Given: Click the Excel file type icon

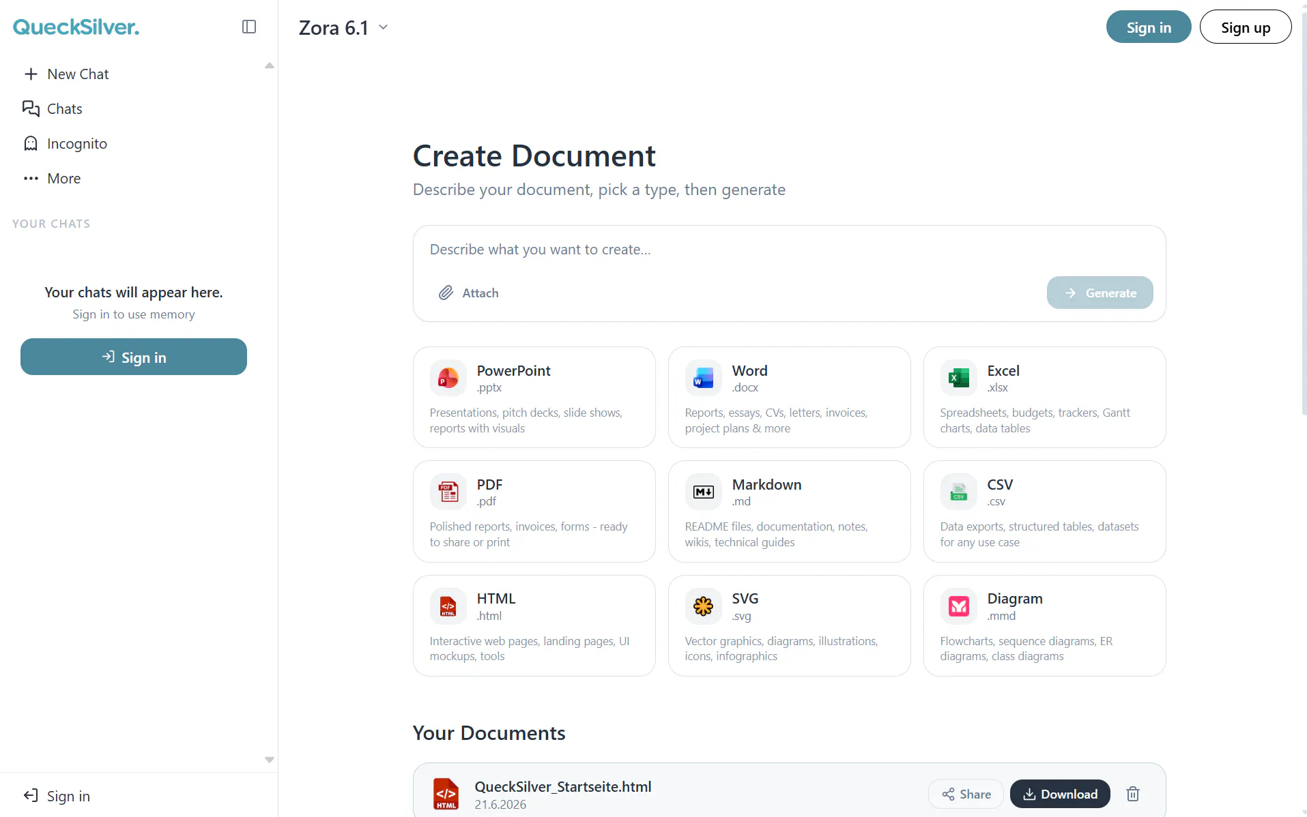Looking at the screenshot, I should [x=958, y=378].
